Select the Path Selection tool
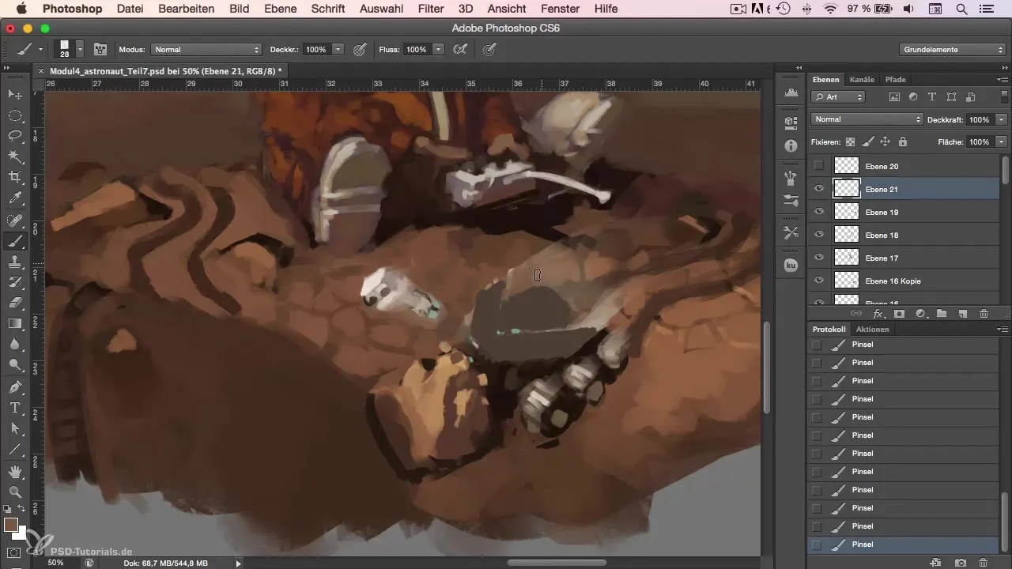This screenshot has height=569, width=1012. tap(14, 428)
